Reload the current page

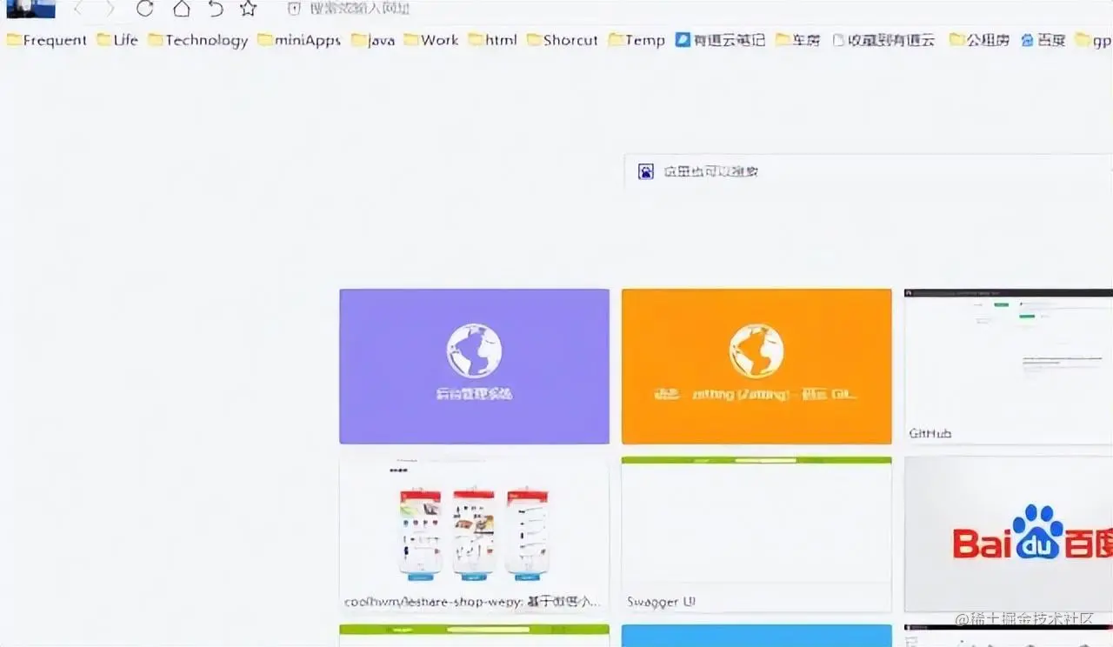[x=145, y=9]
